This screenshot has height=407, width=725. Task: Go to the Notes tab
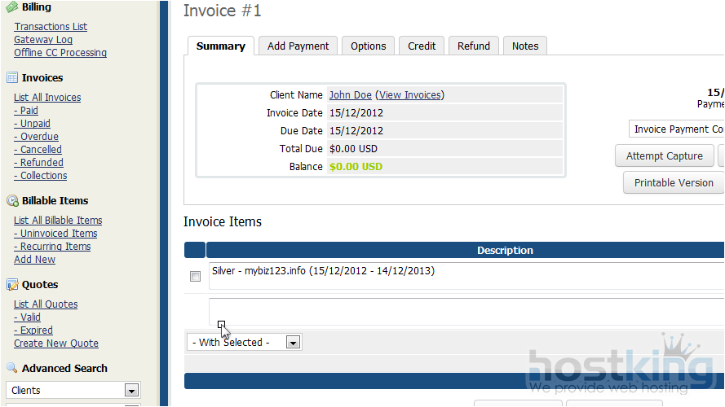(x=524, y=46)
